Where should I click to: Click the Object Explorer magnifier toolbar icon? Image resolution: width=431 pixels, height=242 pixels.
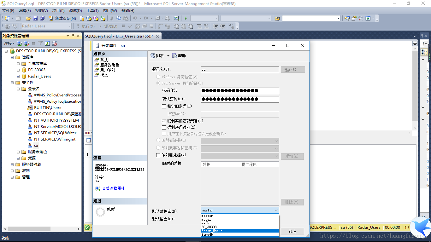347,18
